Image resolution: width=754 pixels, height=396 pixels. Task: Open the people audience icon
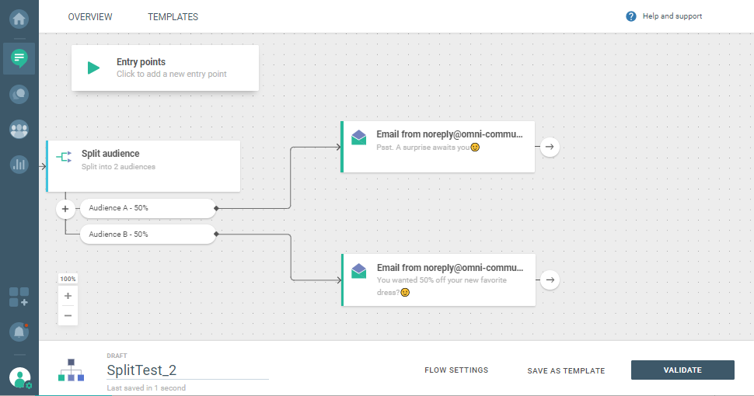(x=19, y=129)
